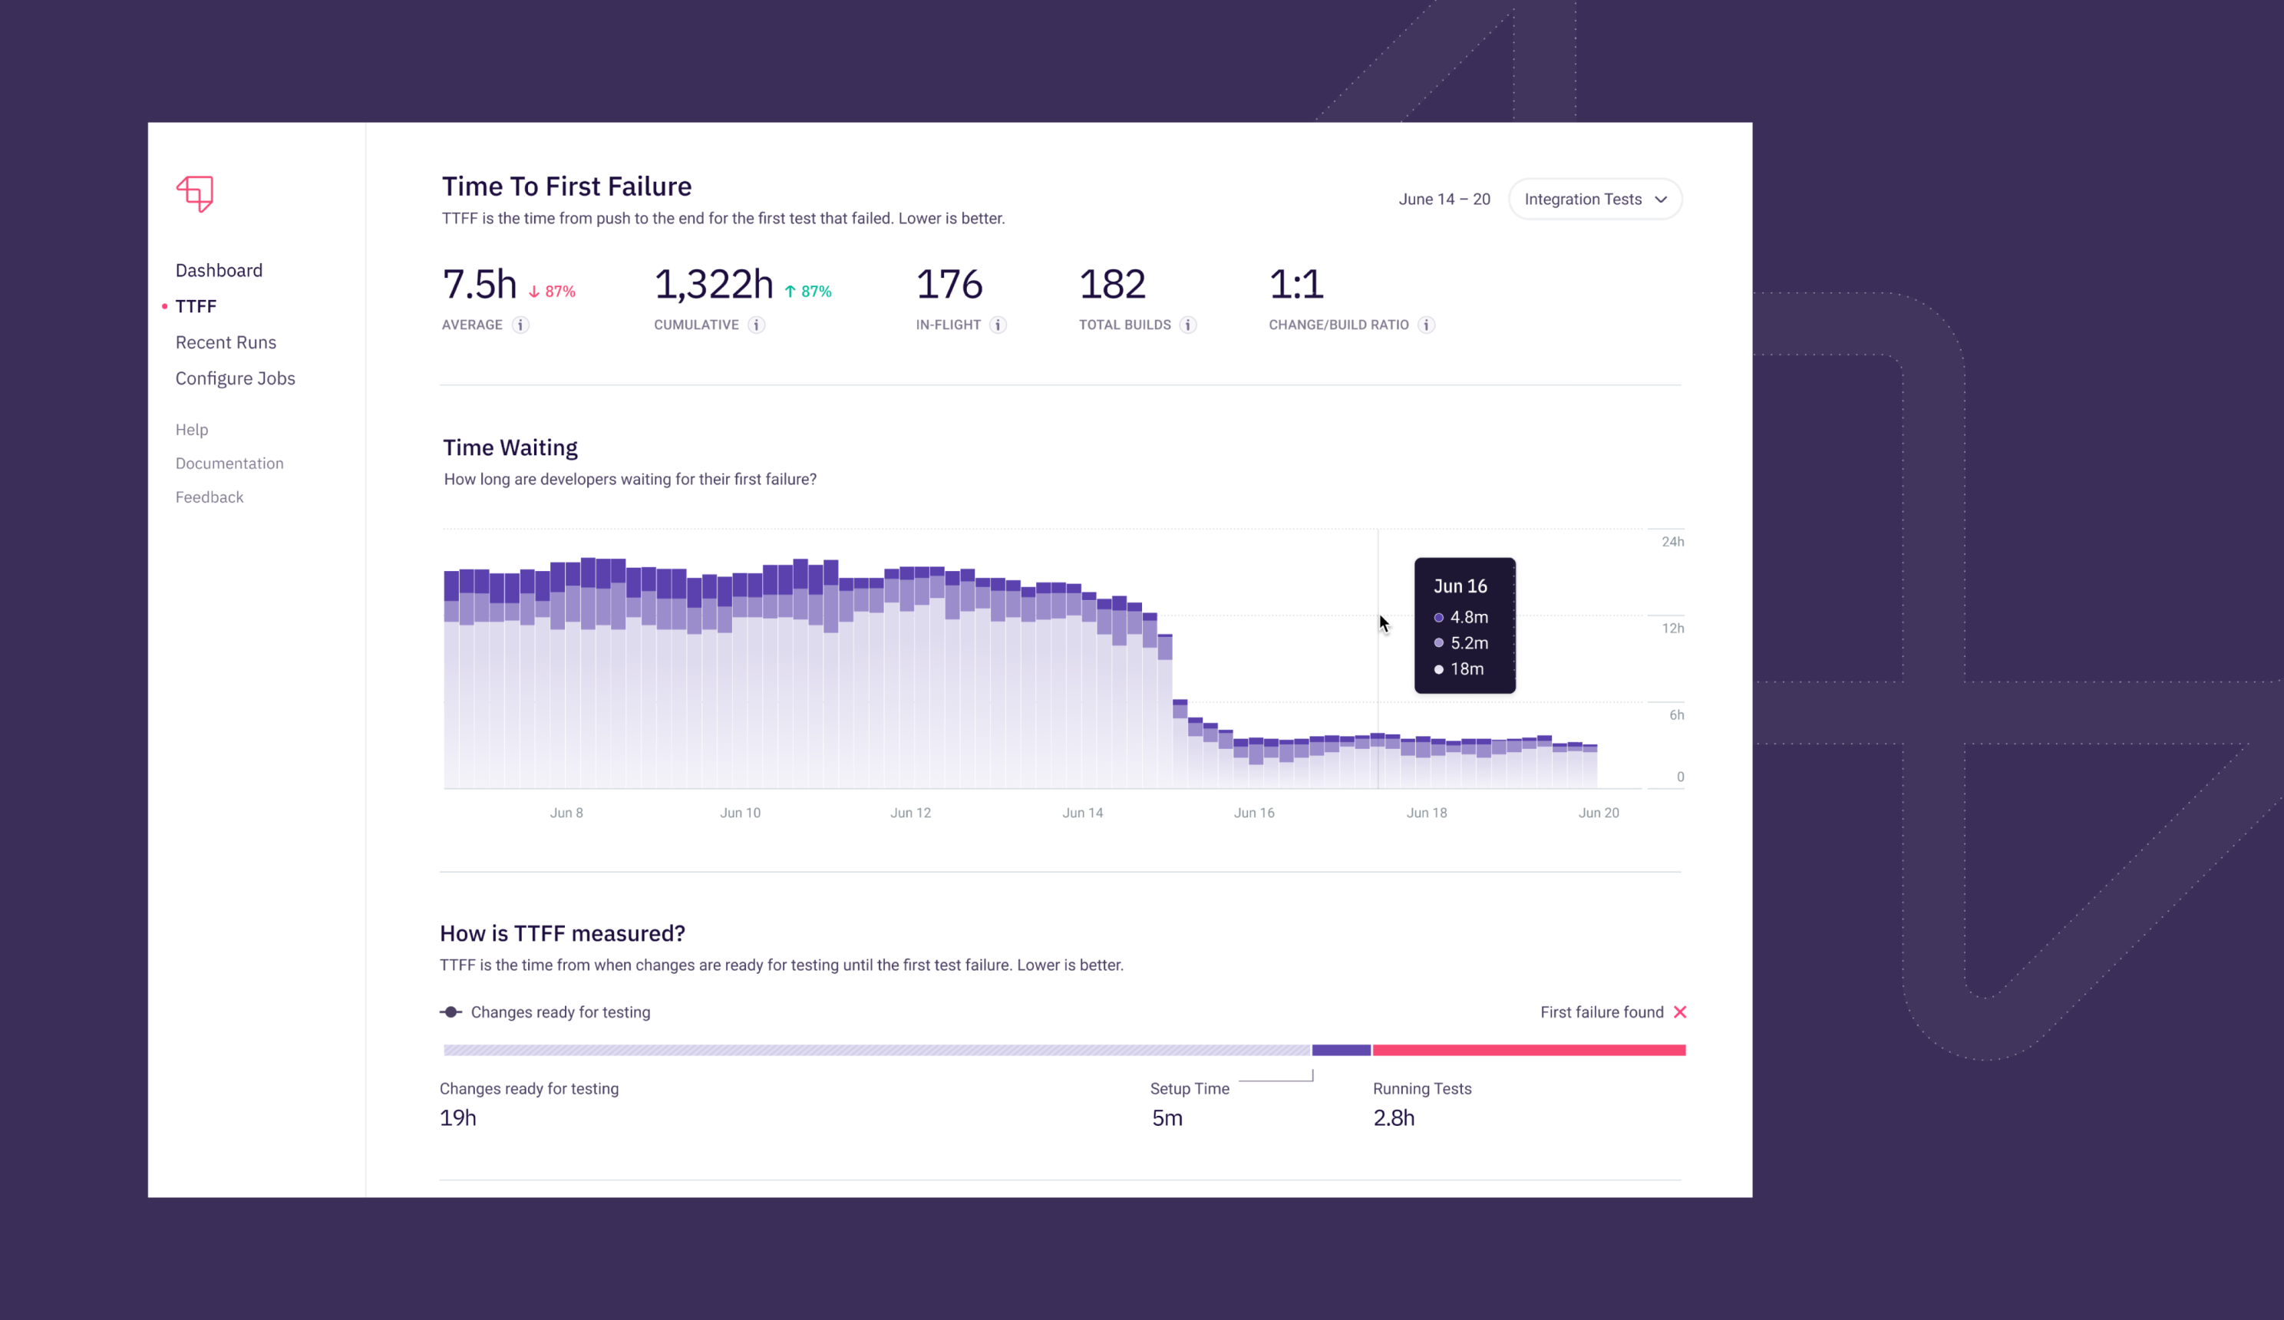This screenshot has width=2284, height=1320.
Task: Click the Changes ready for testing marker icon
Action: click(451, 1011)
